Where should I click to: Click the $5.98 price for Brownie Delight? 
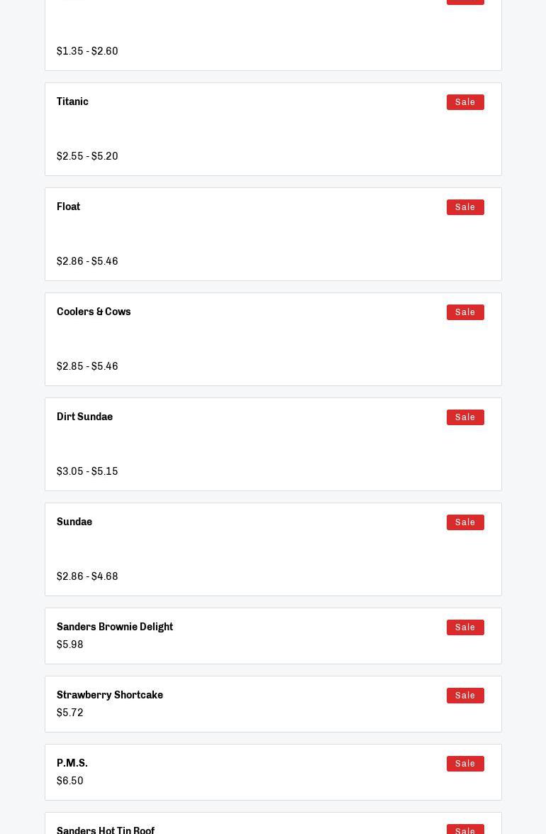(70, 644)
